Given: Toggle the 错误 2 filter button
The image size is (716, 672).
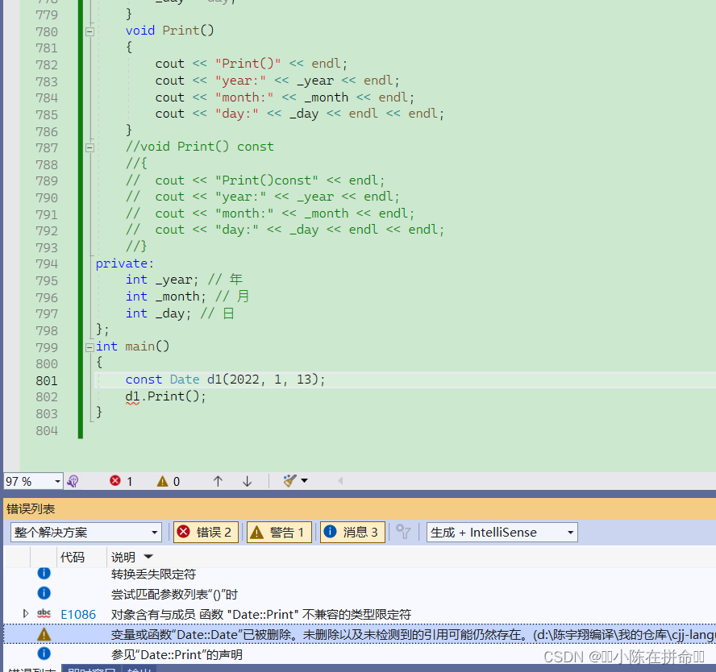Looking at the screenshot, I should (x=206, y=533).
